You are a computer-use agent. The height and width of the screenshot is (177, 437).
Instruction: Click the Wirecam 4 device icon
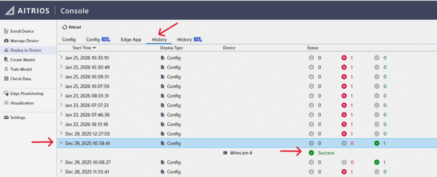coord(225,153)
